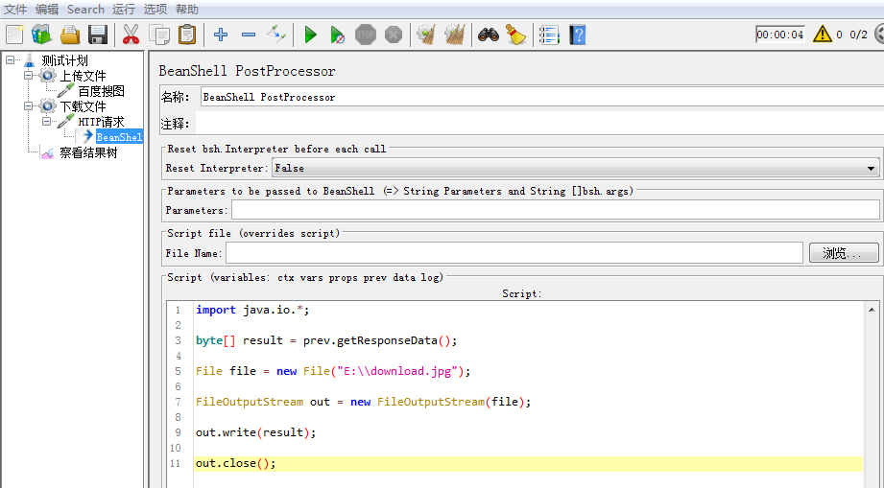Viewport: 884px width, 488px height.
Task: Collapse the HTTP请求 node
Action: coord(47,121)
